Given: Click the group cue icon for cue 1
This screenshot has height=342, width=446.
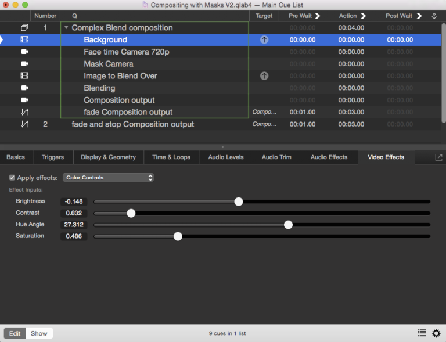Looking at the screenshot, I should [24, 28].
